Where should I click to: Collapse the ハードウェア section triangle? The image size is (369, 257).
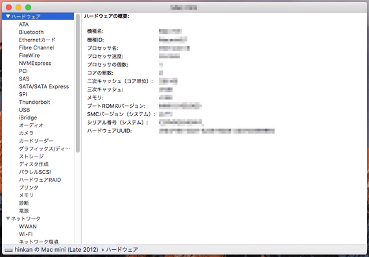[x=8, y=16]
